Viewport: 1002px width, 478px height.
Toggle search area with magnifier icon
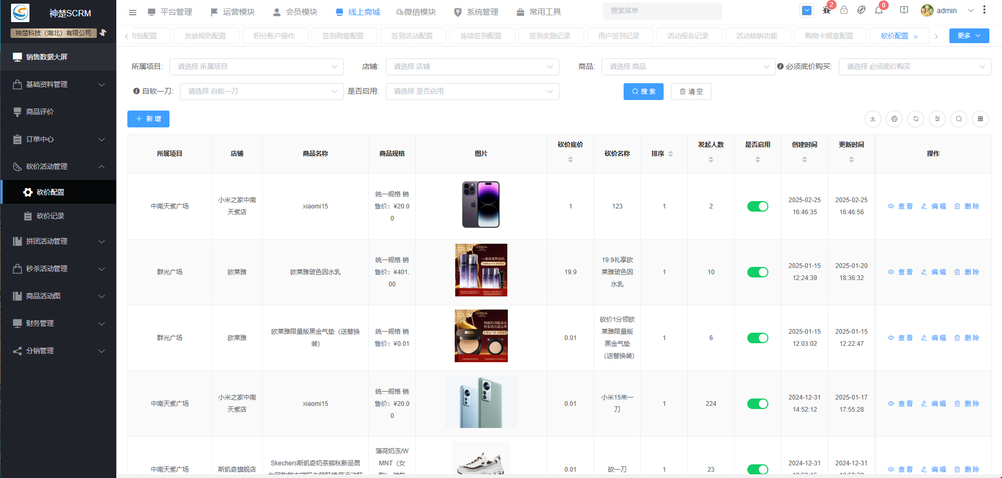(x=959, y=119)
